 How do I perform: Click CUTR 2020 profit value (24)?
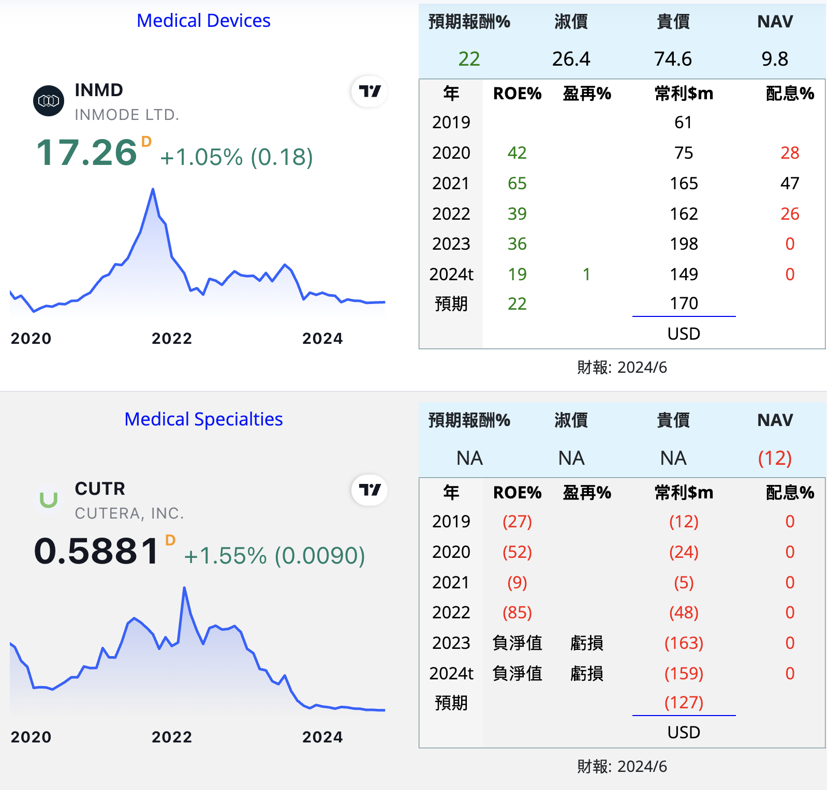click(684, 552)
